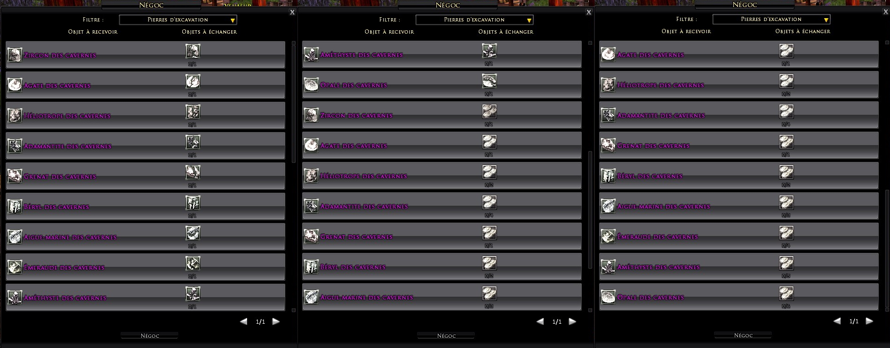Viewport: 890px width, 348px height.
Task: Click Améthyste des cavernes icon in middle window
Action: [x=311, y=55]
